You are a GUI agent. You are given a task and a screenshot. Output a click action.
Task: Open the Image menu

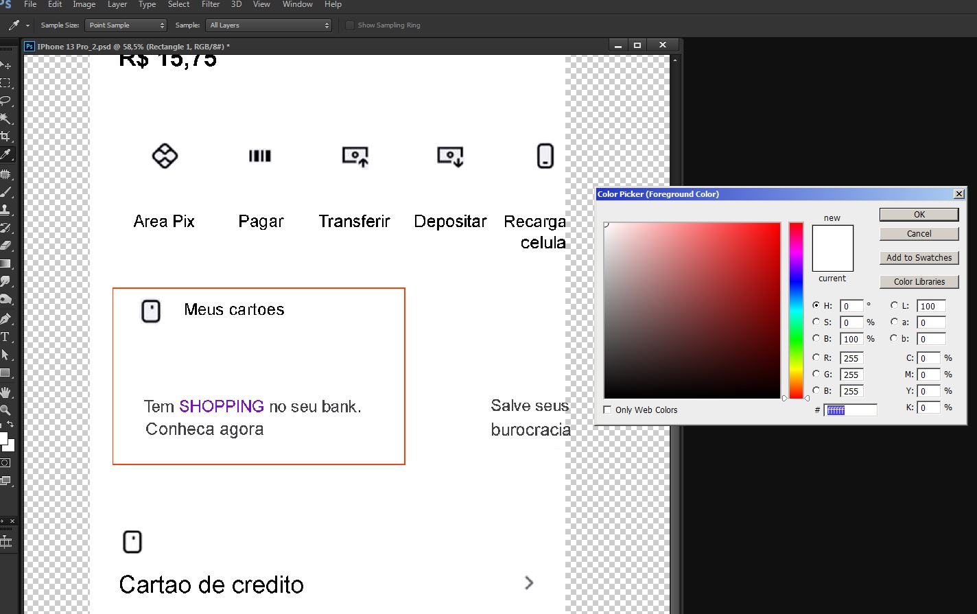[84, 4]
